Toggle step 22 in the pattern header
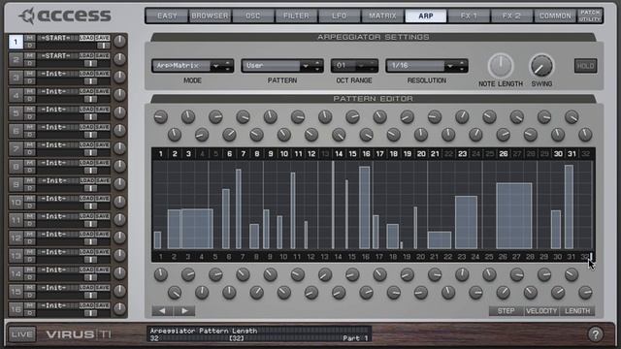The image size is (621, 349). 448,154
